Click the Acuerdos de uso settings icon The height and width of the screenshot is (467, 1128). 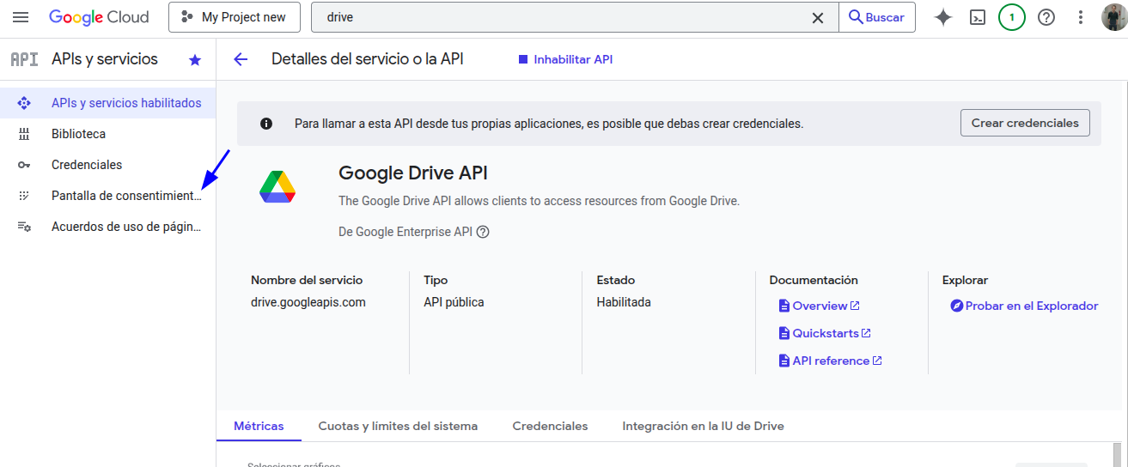tap(24, 227)
